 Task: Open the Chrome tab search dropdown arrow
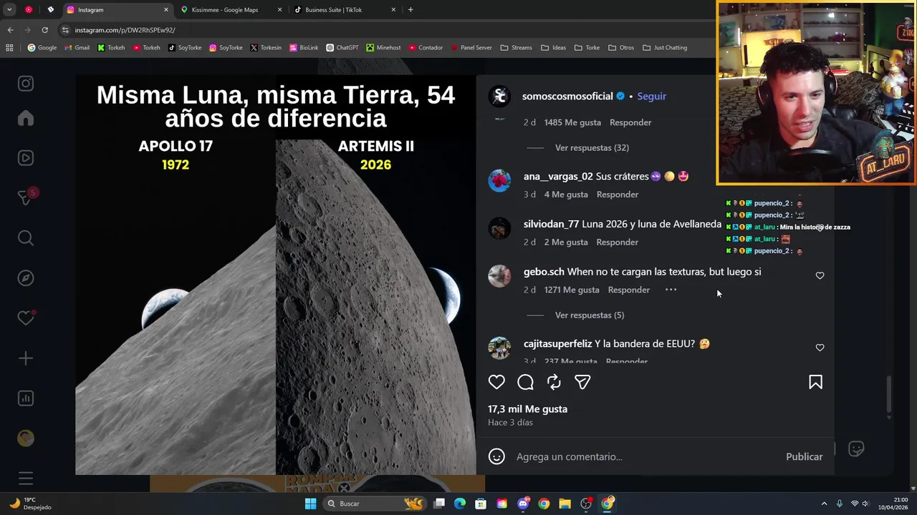click(x=9, y=10)
